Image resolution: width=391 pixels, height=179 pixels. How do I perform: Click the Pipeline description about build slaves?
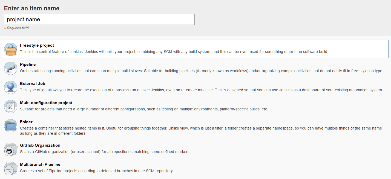tap(201, 71)
